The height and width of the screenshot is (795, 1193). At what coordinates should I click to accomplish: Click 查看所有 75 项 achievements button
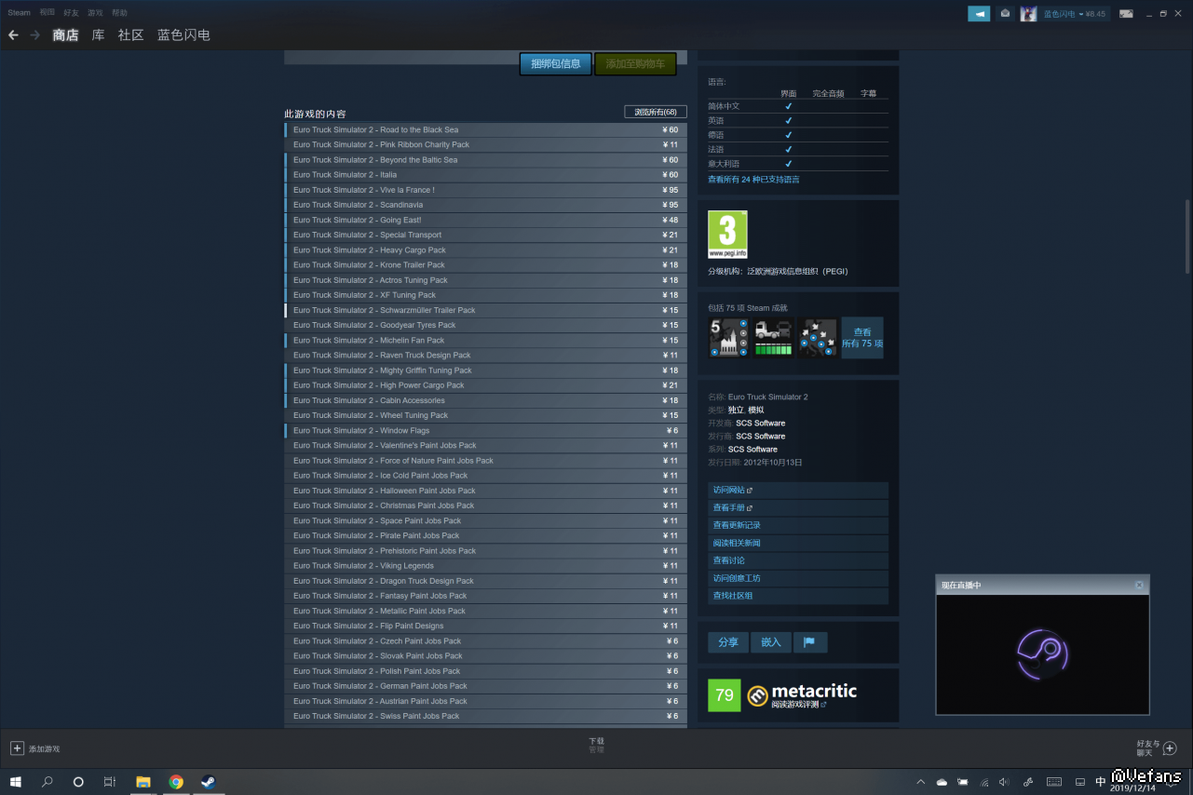tap(862, 338)
